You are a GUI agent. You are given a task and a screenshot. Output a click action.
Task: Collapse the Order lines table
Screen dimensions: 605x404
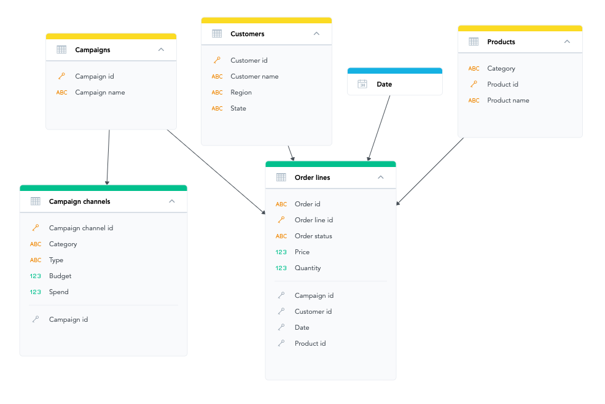(381, 177)
